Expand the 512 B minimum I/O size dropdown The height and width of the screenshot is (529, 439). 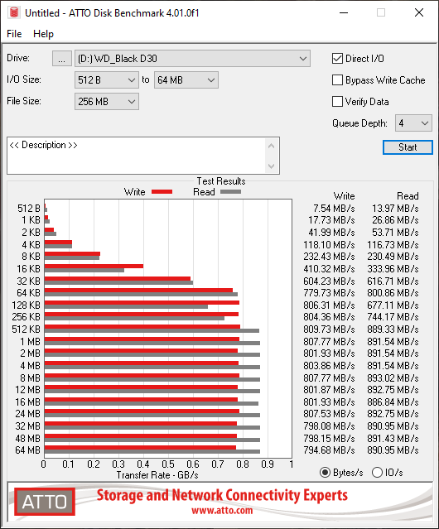[107, 80]
